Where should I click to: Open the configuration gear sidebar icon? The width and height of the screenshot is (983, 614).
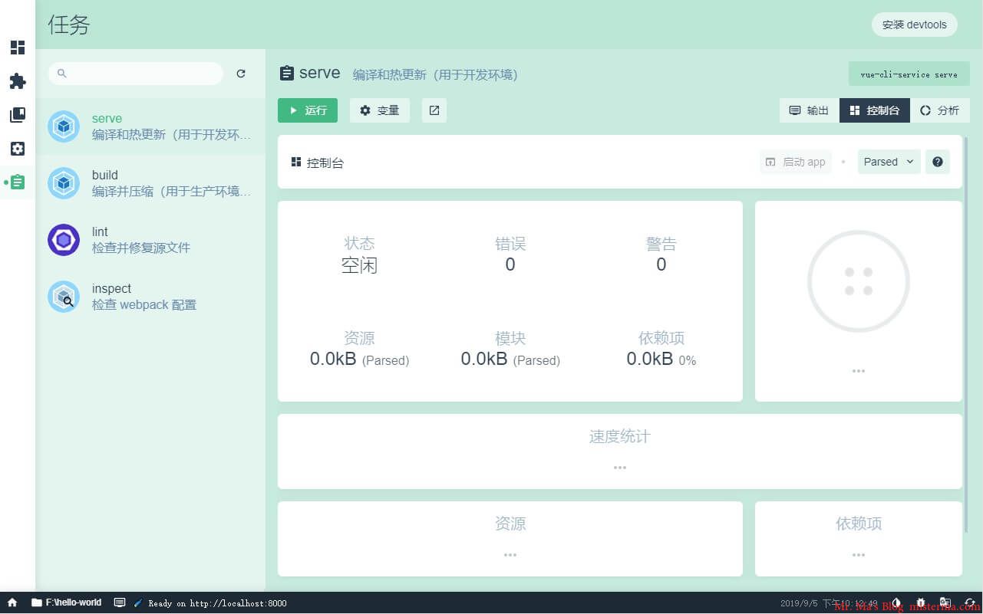tap(18, 149)
